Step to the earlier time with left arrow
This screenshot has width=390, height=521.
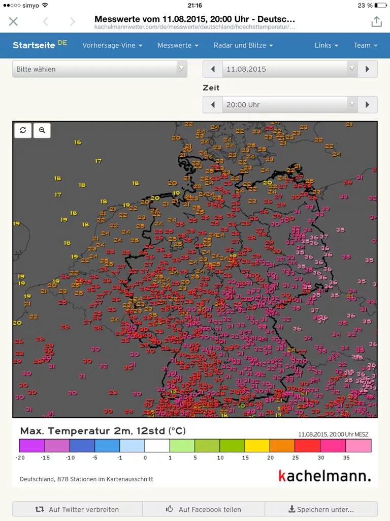pos(213,105)
